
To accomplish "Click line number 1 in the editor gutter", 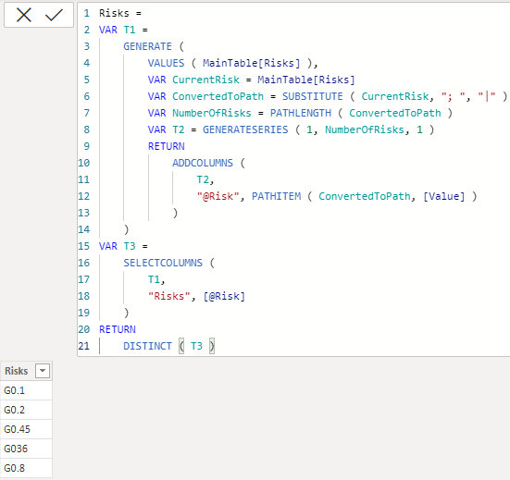I will coord(86,13).
